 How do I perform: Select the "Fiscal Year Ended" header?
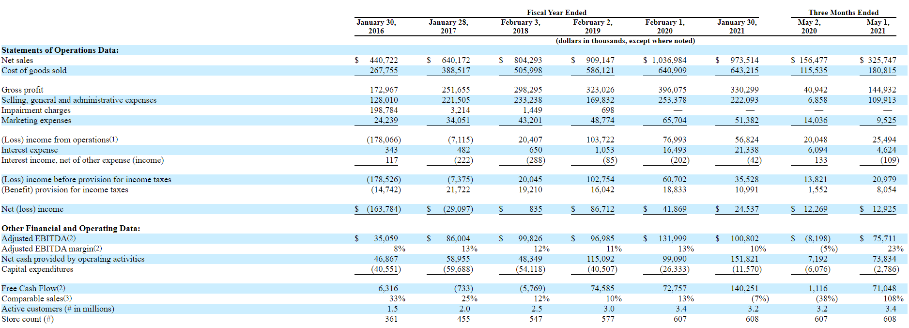[556, 13]
